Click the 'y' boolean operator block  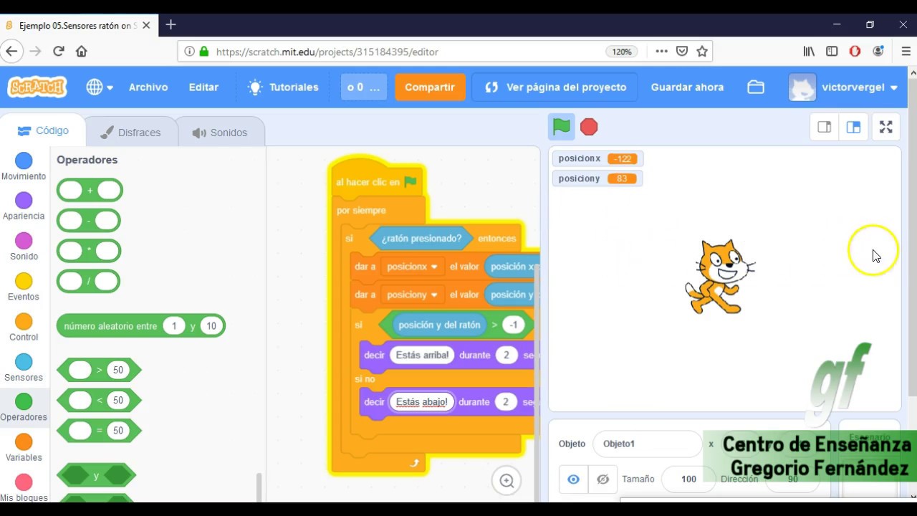(96, 475)
